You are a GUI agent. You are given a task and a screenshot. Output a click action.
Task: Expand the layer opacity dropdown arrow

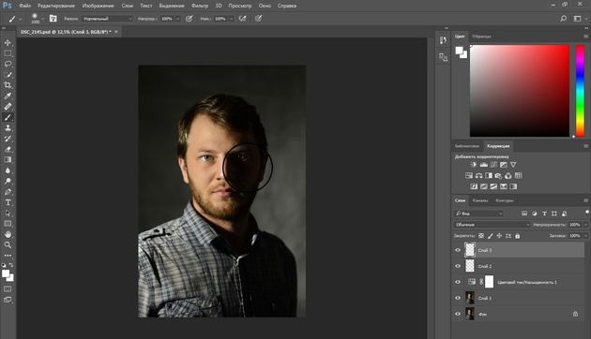tap(585, 225)
